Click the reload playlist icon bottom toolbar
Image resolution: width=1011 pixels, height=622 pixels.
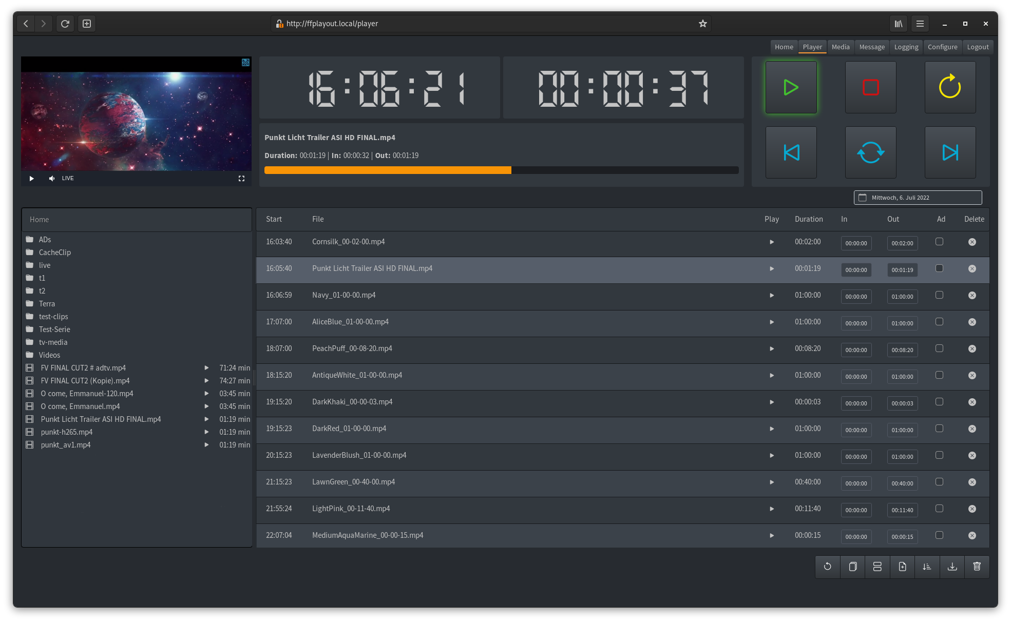(x=828, y=566)
